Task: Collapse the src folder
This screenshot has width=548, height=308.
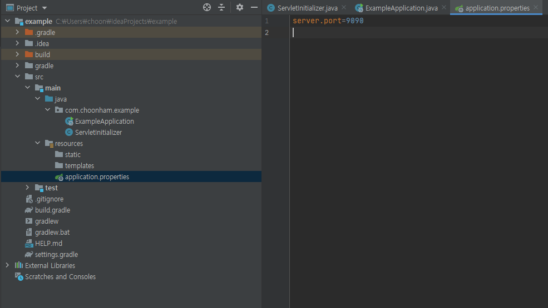Action: tap(17, 77)
